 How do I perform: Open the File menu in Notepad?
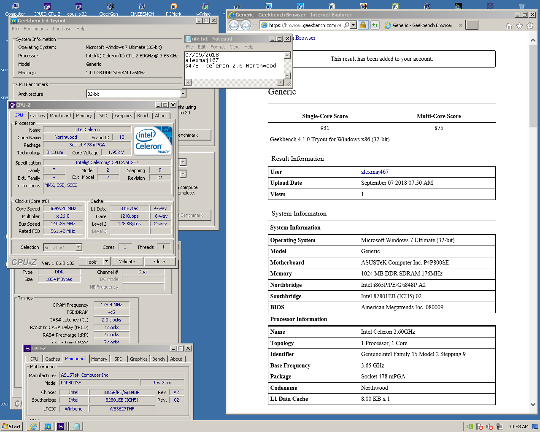pyautogui.click(x=189, y=47)
